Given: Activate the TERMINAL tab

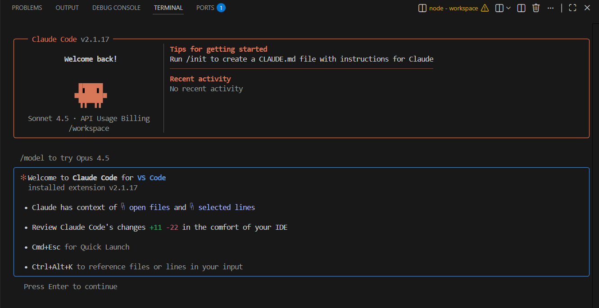Looking at the screenshot, I should pos(168,8).
